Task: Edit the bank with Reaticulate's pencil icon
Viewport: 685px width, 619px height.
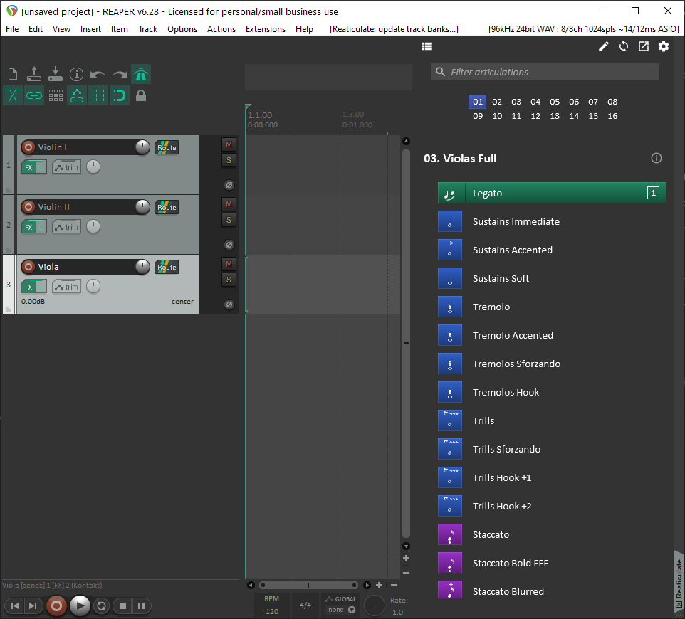Action: coord(603,46)
